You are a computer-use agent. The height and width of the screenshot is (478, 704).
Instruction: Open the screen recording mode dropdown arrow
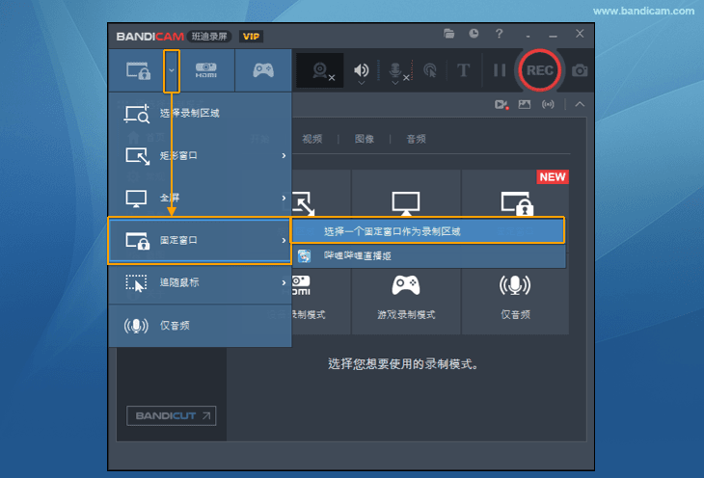click(172, 70)
